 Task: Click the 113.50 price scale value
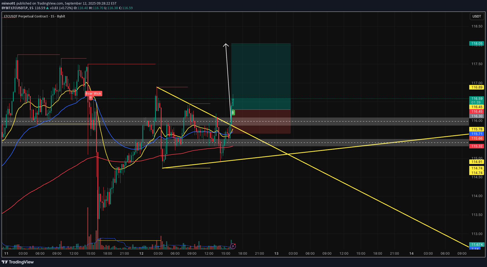pyautogui.click(x=477, y=215)
